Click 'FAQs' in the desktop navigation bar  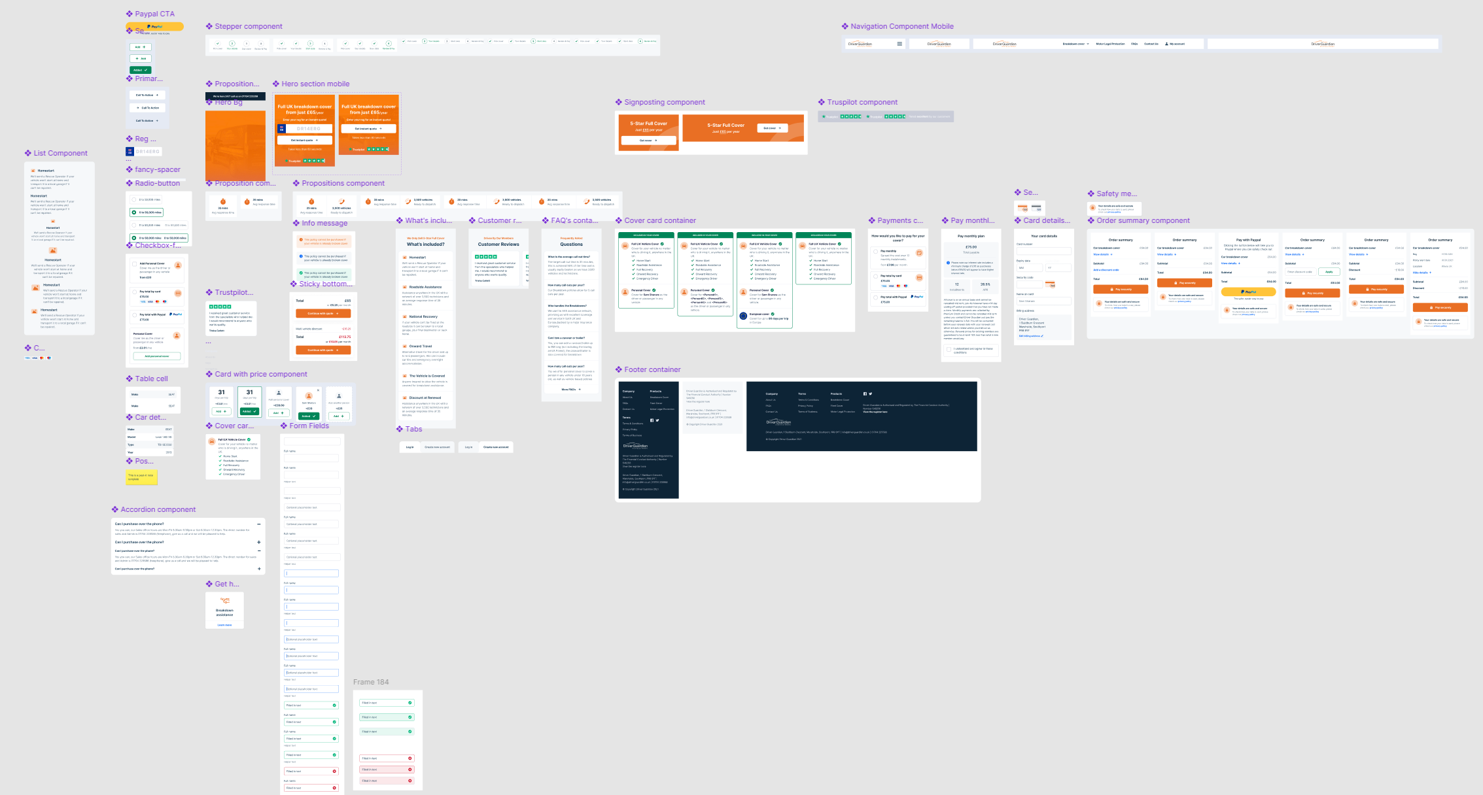[1134, 44]
